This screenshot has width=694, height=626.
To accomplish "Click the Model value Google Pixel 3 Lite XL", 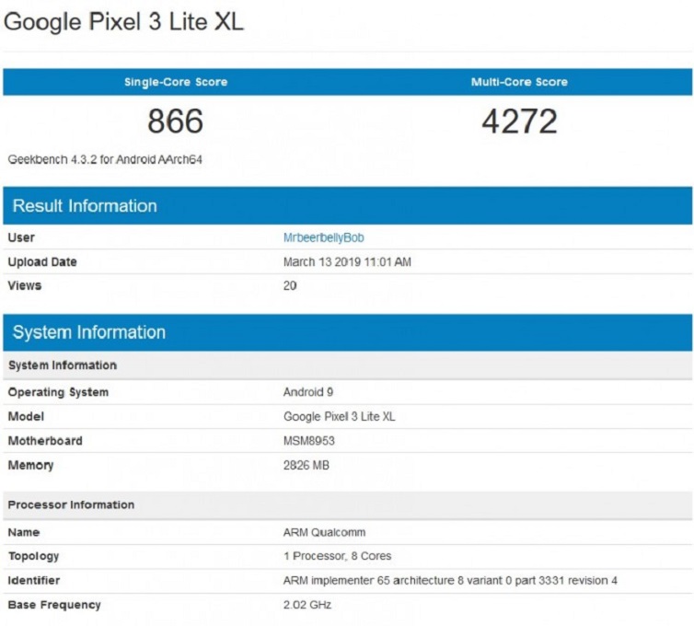I will point(339,417).
